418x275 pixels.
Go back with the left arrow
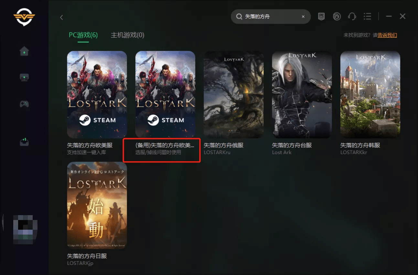point(61,17)
